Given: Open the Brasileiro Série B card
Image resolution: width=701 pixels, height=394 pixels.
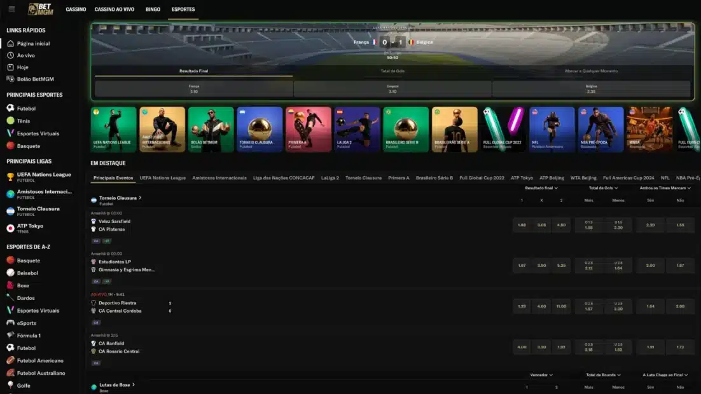Looking at the screenshot, I should click(x=405, y=130).
